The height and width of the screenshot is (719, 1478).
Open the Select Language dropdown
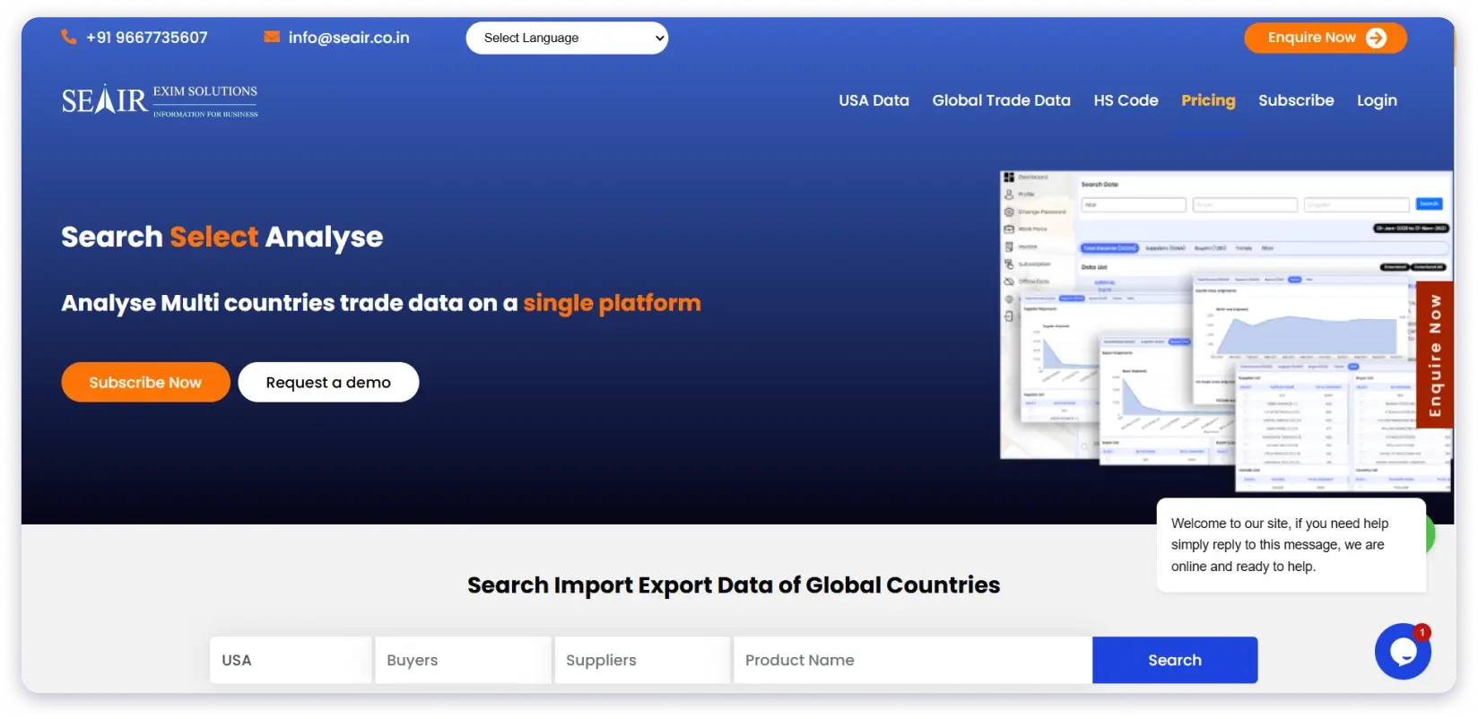567,38
